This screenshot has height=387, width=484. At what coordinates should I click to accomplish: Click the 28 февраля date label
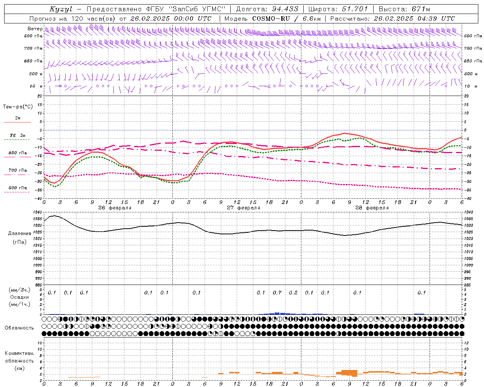372,208
